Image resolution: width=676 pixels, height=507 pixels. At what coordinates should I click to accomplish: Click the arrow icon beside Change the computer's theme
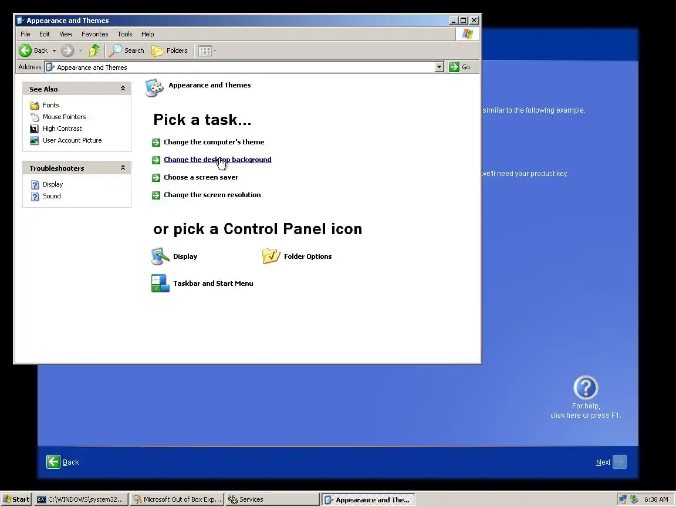156,142
